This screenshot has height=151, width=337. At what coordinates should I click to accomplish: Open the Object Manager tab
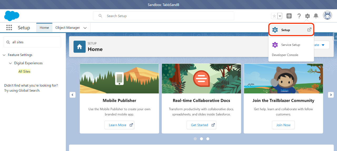click(x=68, y=27)
